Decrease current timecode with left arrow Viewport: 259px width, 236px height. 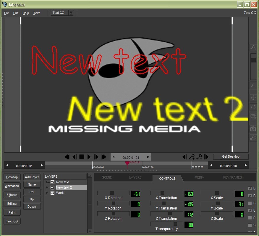point(114,157)
